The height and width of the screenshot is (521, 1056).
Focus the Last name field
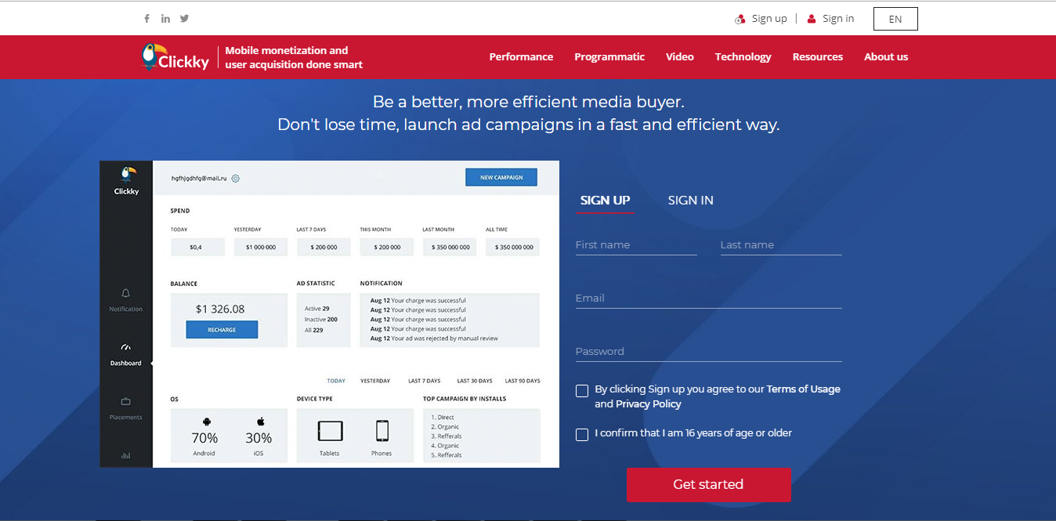pos(781,245)
